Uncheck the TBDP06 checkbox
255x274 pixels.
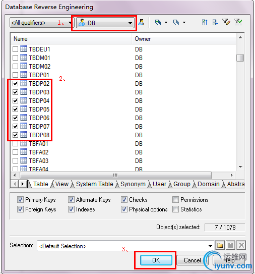(15, 118)
